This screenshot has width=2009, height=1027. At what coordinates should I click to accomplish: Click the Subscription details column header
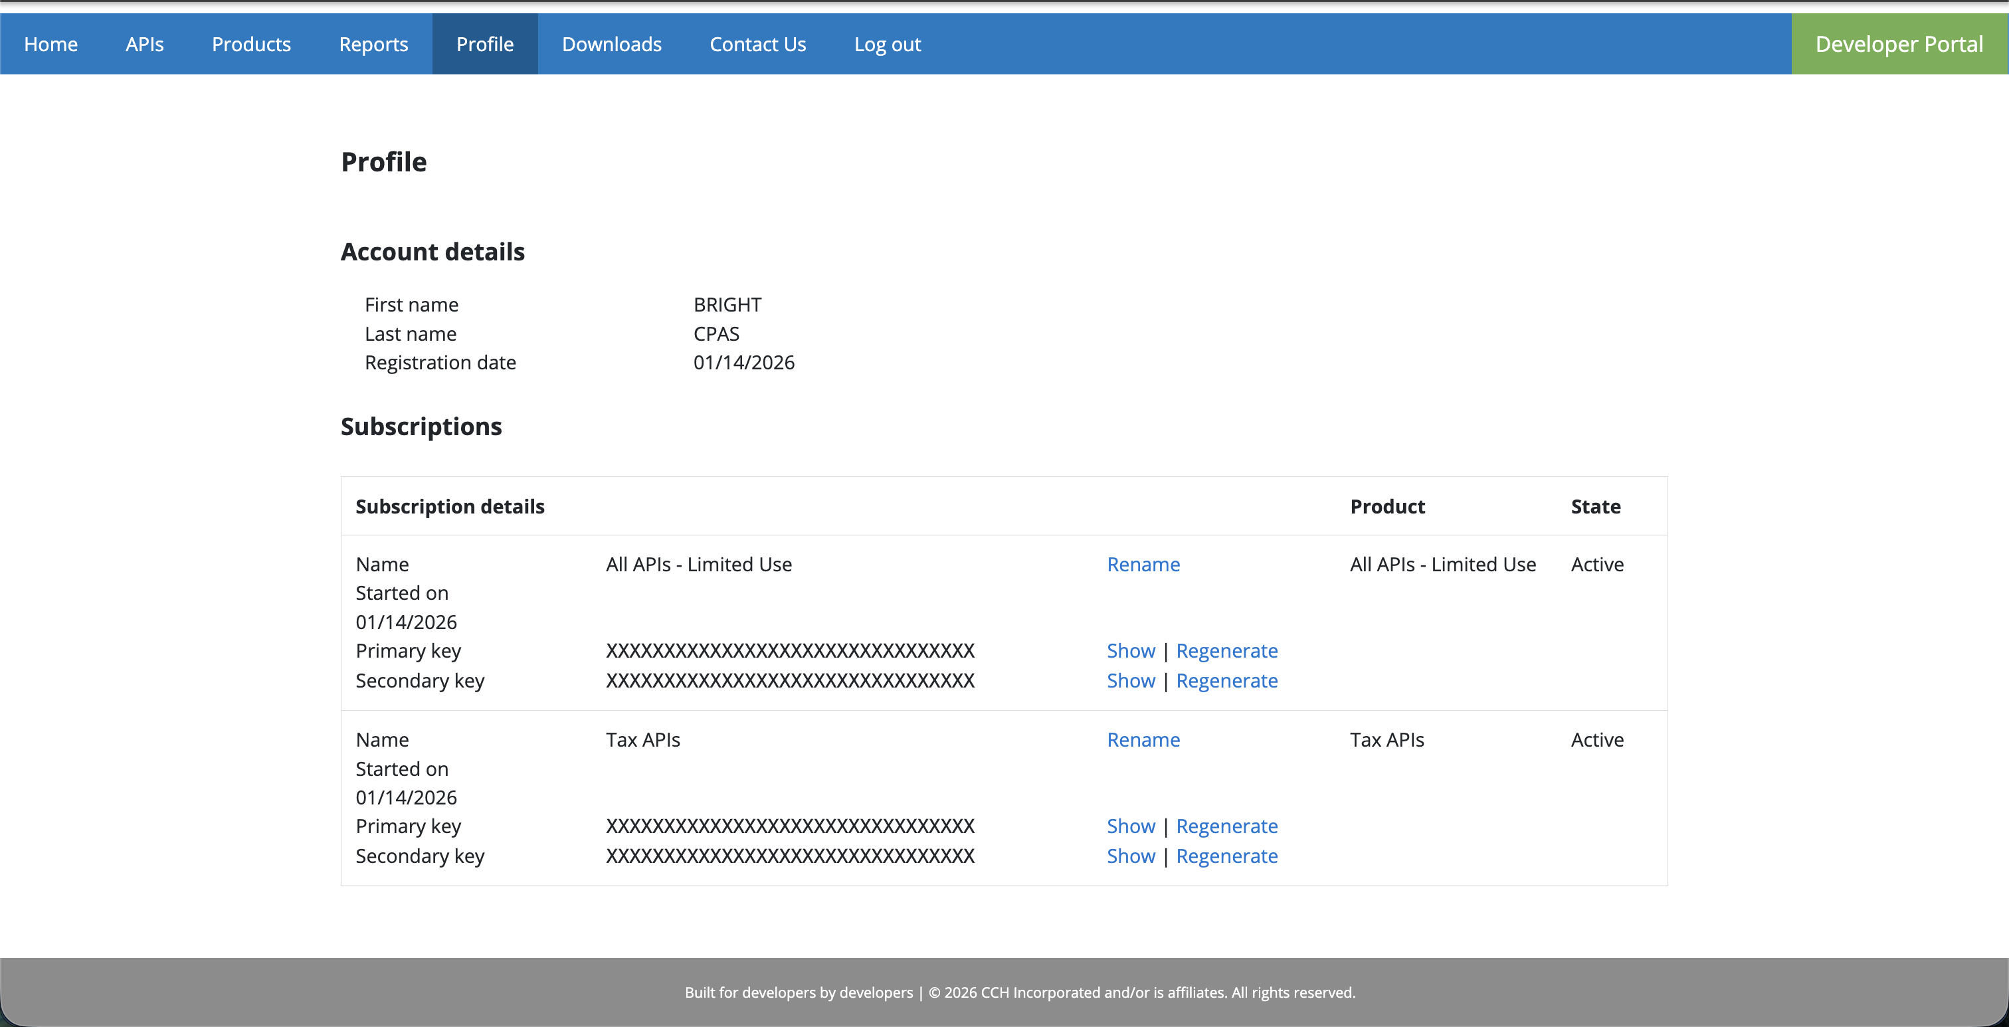click(450, 506)
